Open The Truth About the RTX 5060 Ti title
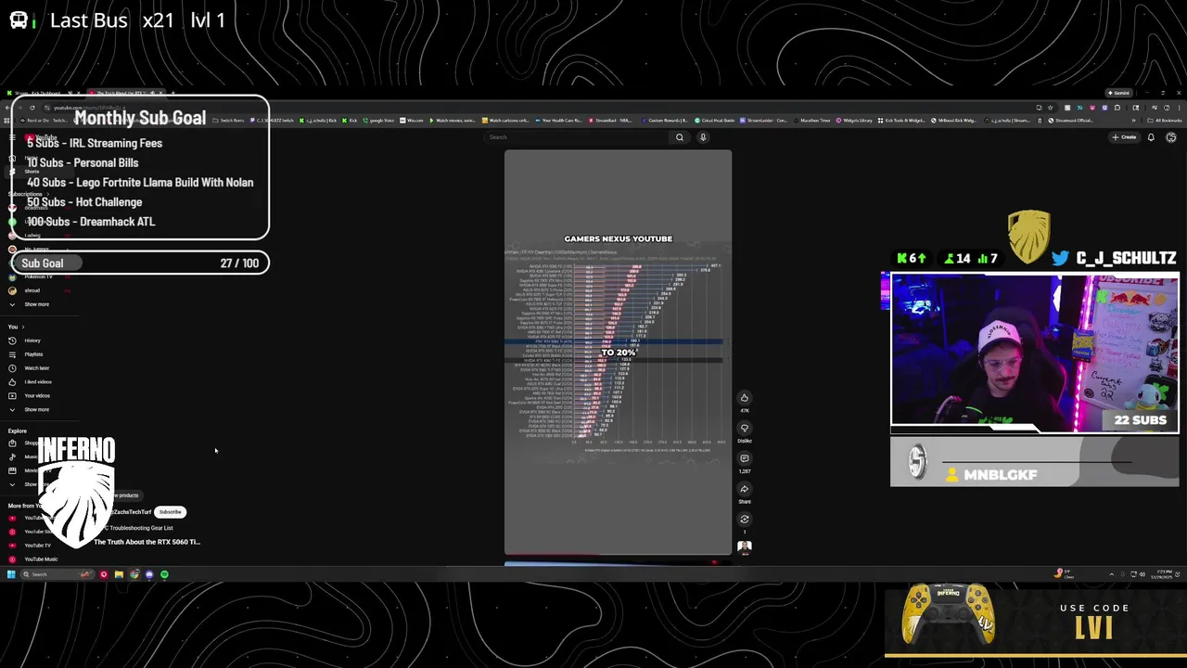Screen dimensions: 1187x668 (147, 542)
